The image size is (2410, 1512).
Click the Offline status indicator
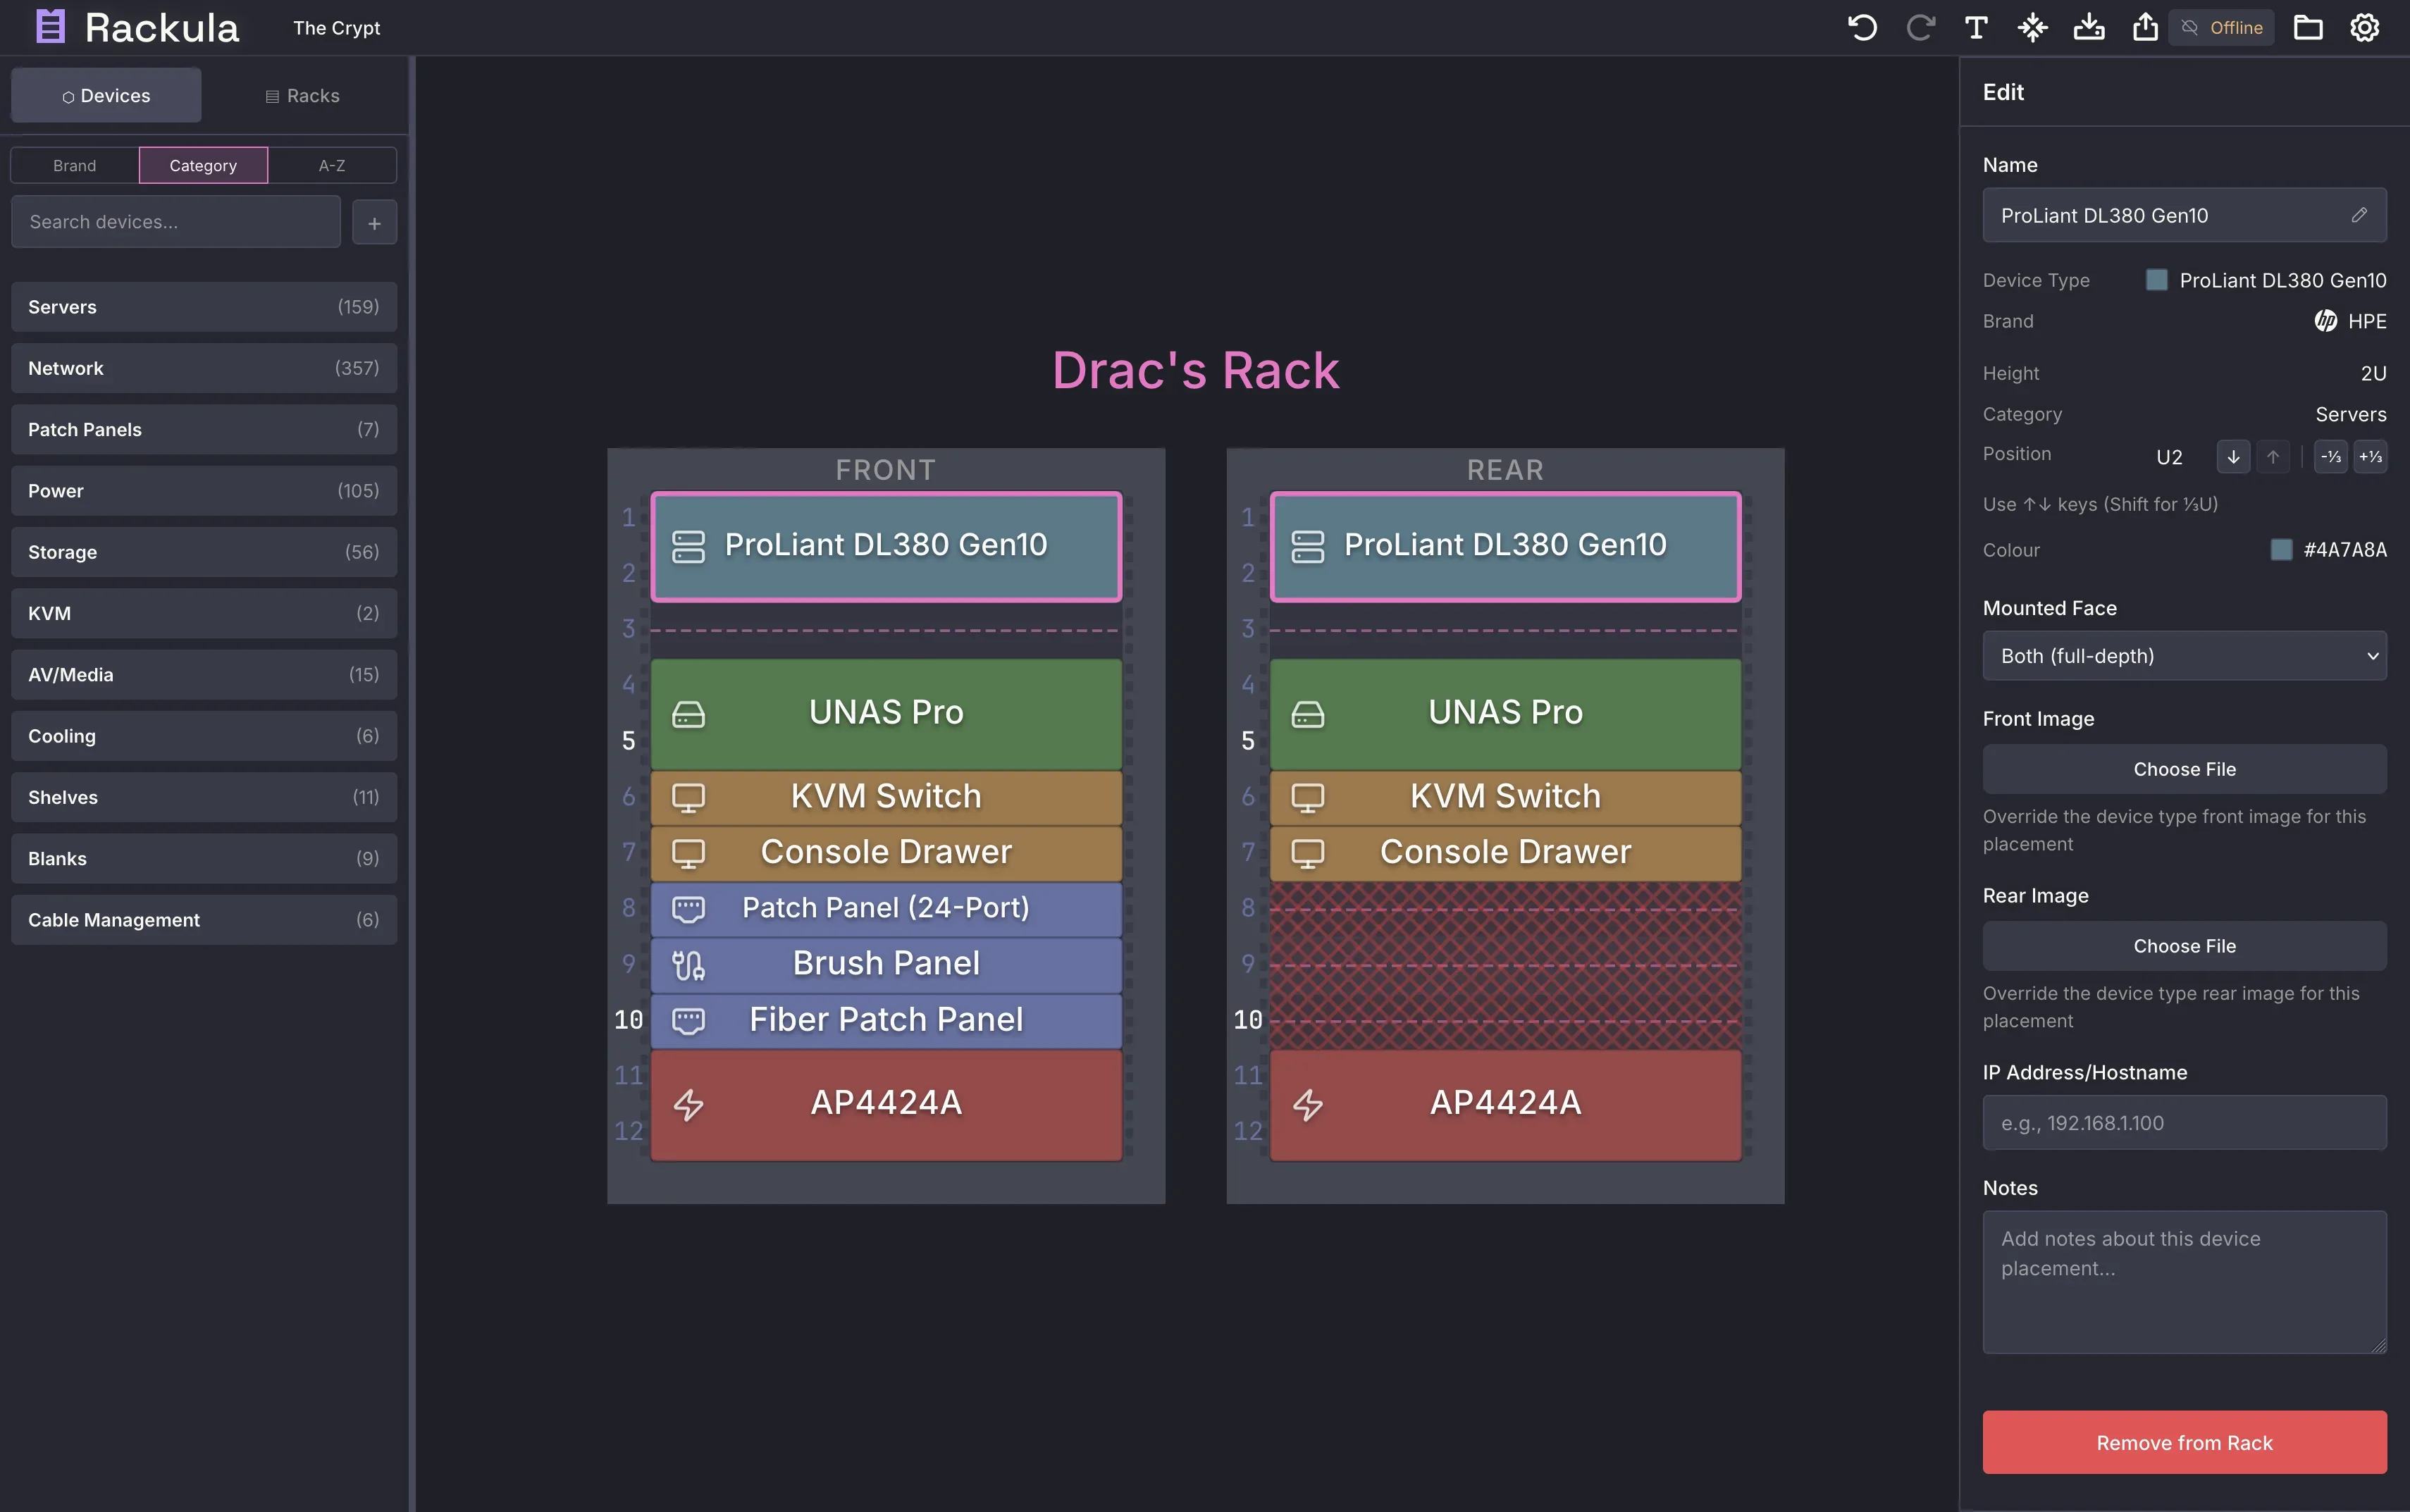(2222, 27)
